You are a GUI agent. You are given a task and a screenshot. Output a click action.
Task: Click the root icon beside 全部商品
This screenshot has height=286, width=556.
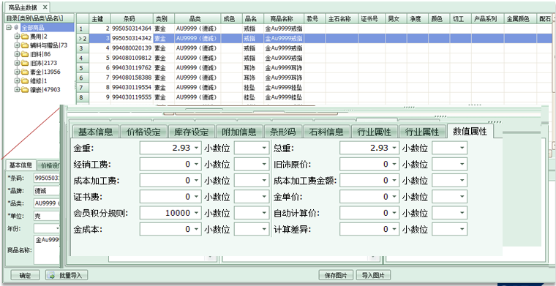point(15,28)
